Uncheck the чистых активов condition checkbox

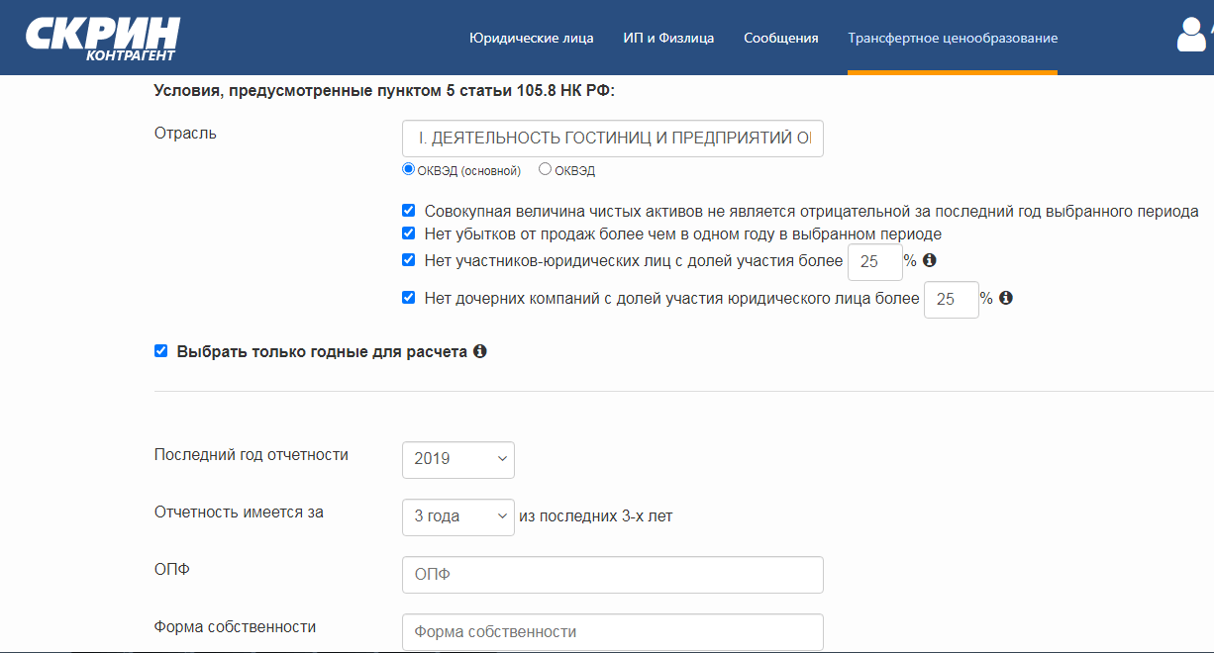408,211
